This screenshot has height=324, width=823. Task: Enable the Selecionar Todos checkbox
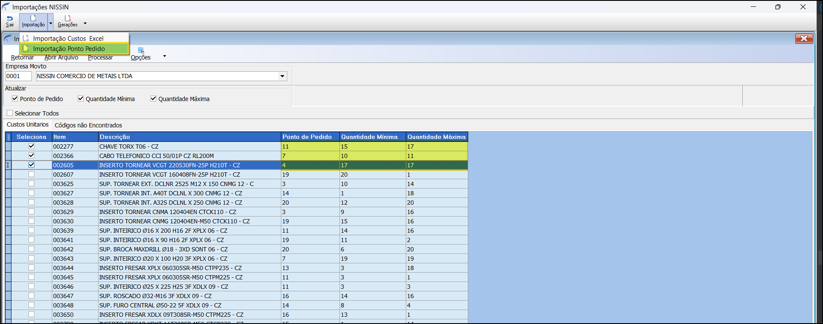pos(10,113)
